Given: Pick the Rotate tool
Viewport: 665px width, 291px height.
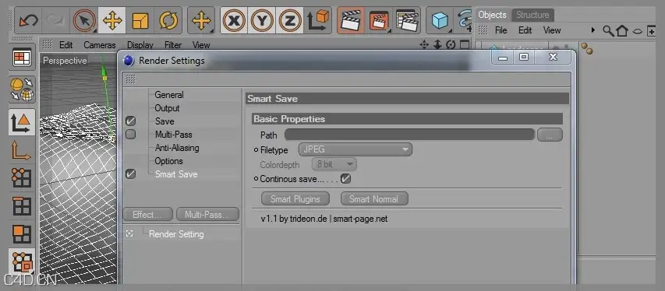Looking at the screenshot, I should 168,20.
